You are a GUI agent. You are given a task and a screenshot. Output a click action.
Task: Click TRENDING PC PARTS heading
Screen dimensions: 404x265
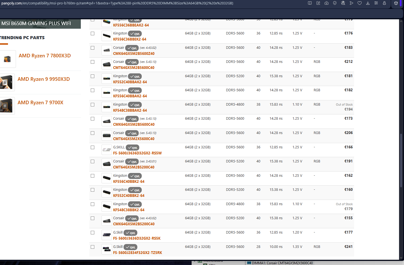pos(22,38)
